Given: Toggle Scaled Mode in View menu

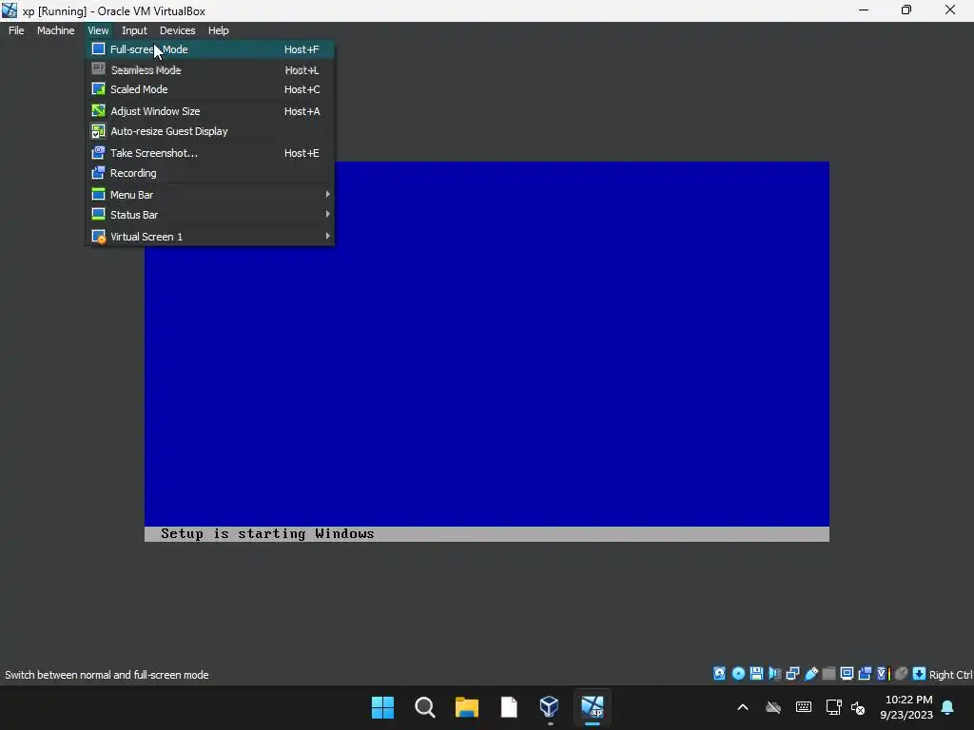Looking at the screenshot, I should click(210, 89).
